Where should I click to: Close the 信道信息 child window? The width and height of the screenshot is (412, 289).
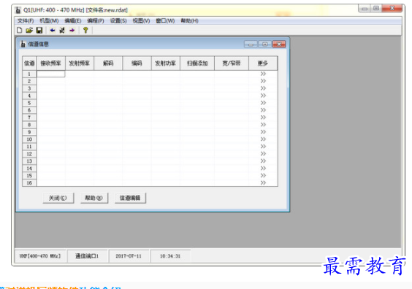pos(279,45)
